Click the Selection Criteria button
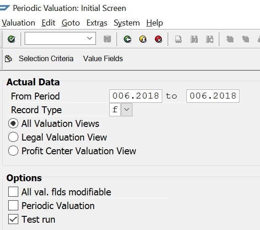The height and width of the screenshot is (230, 260). [x=46, y=58]
